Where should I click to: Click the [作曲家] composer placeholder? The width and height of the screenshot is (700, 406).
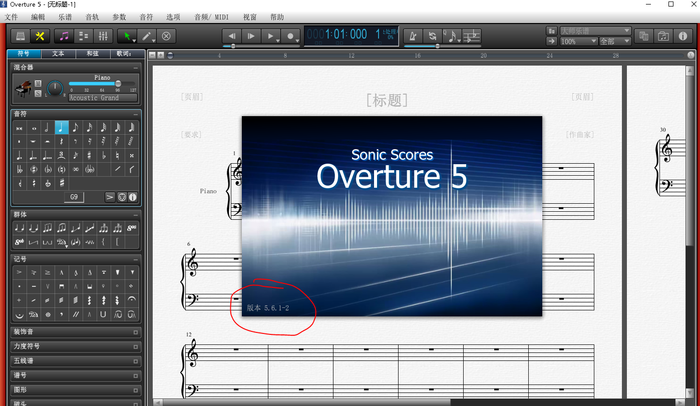tap(580, 135)
